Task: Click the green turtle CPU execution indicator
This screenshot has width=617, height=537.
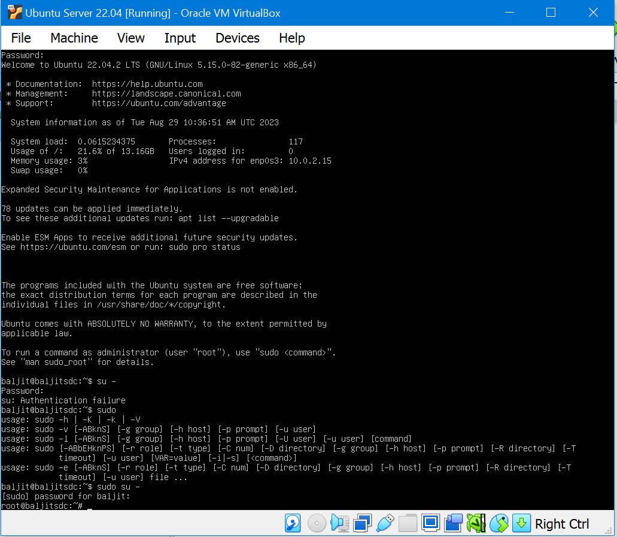Action: coord(476,524)
